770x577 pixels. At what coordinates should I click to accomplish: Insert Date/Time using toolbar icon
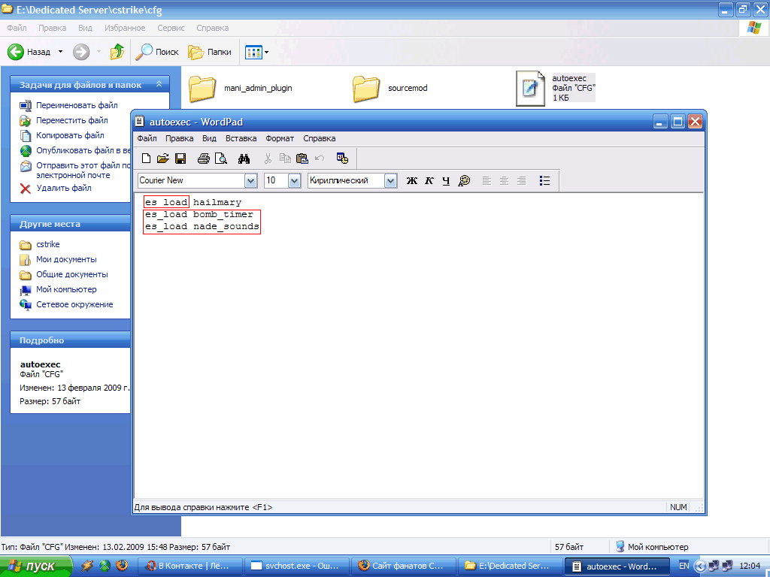click(342, 158)
